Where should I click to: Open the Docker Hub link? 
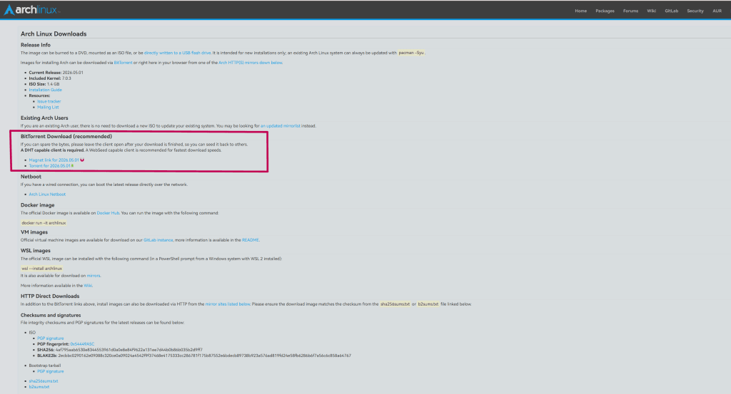(x=108, y=213)
